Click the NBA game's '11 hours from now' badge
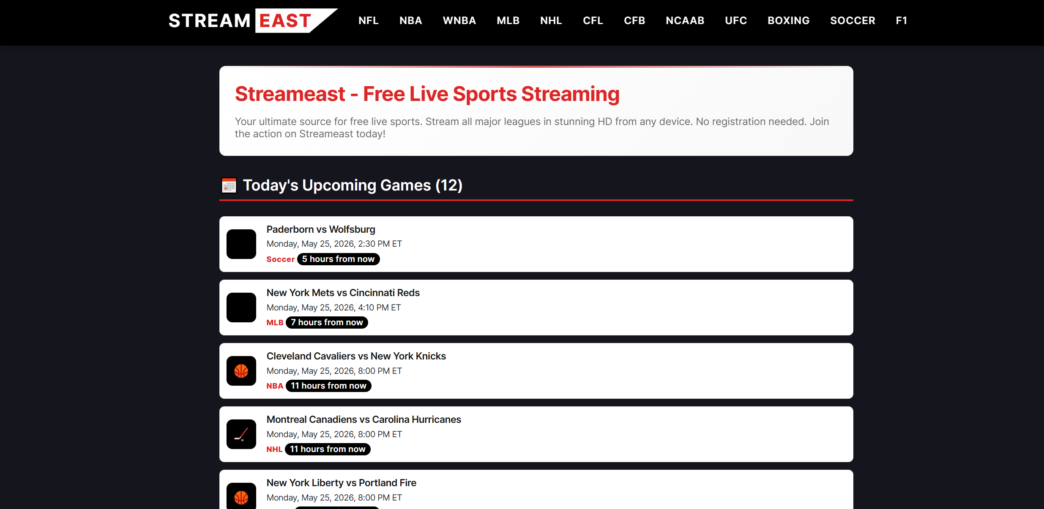This screenshot has width=1044, height=509. pyautogui.click(x=328, y=386)
